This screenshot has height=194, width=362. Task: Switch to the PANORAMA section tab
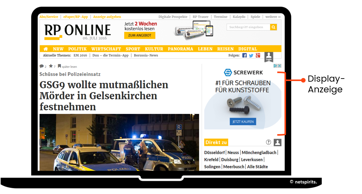point(181,49)
